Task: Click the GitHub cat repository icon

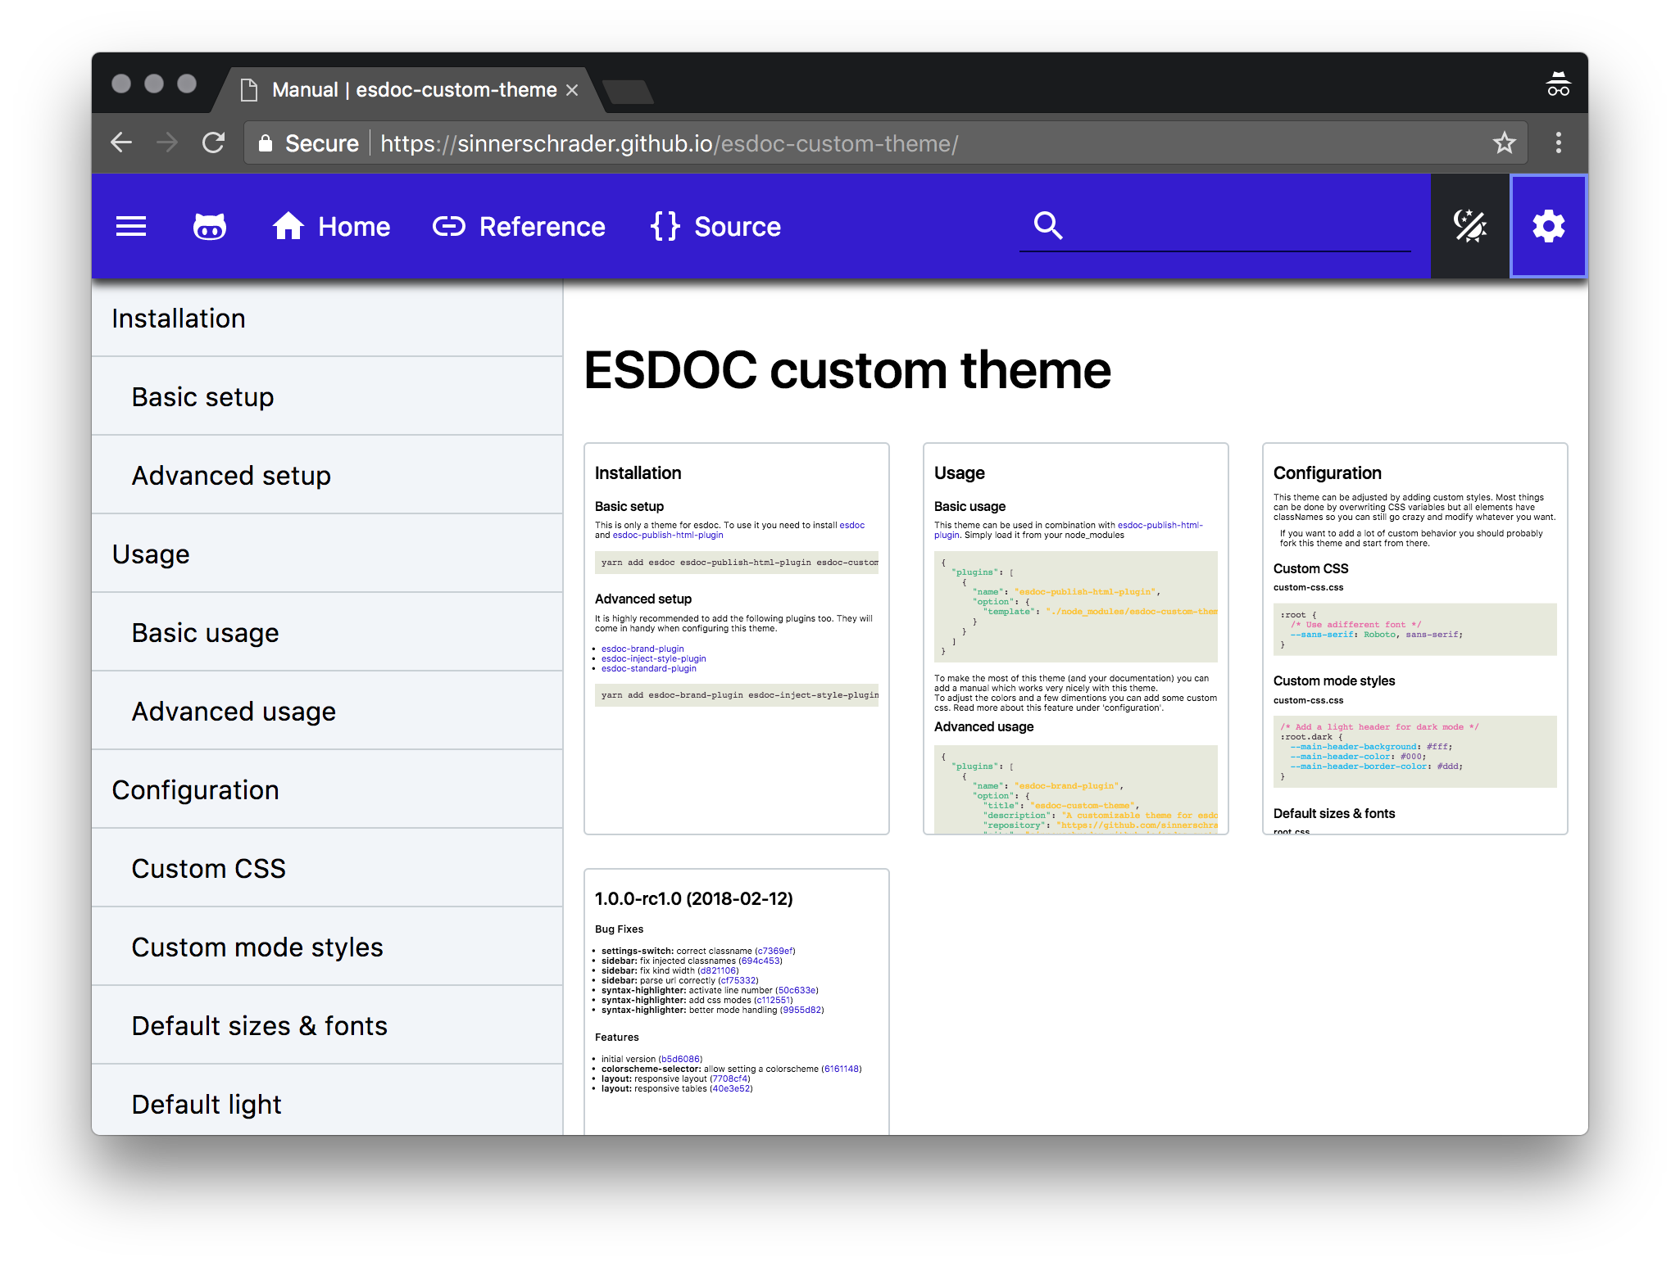Action: click(x=210, y=226)
